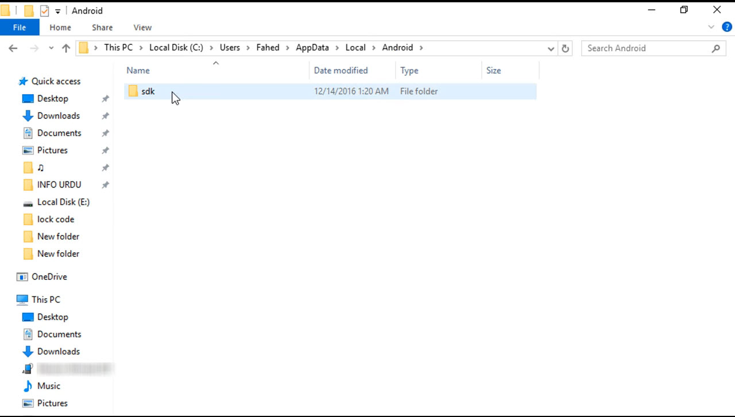
Task: Open Downloads under This PC
Action: (x=59, y=352)
